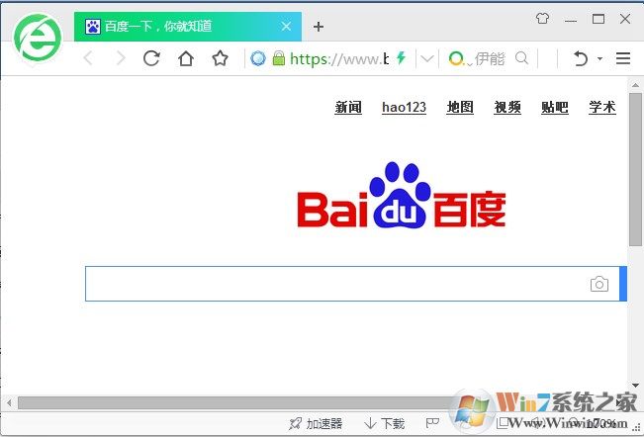The image size is (644, 437).
Task: Open undo close dropdown arrow
Action: coord(599,58)
